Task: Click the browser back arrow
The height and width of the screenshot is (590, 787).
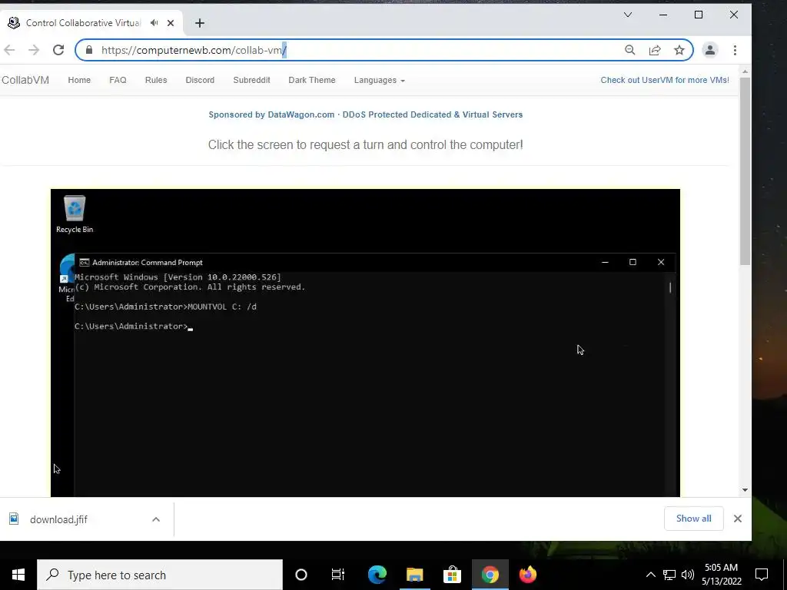Action: tap(9, 50)
